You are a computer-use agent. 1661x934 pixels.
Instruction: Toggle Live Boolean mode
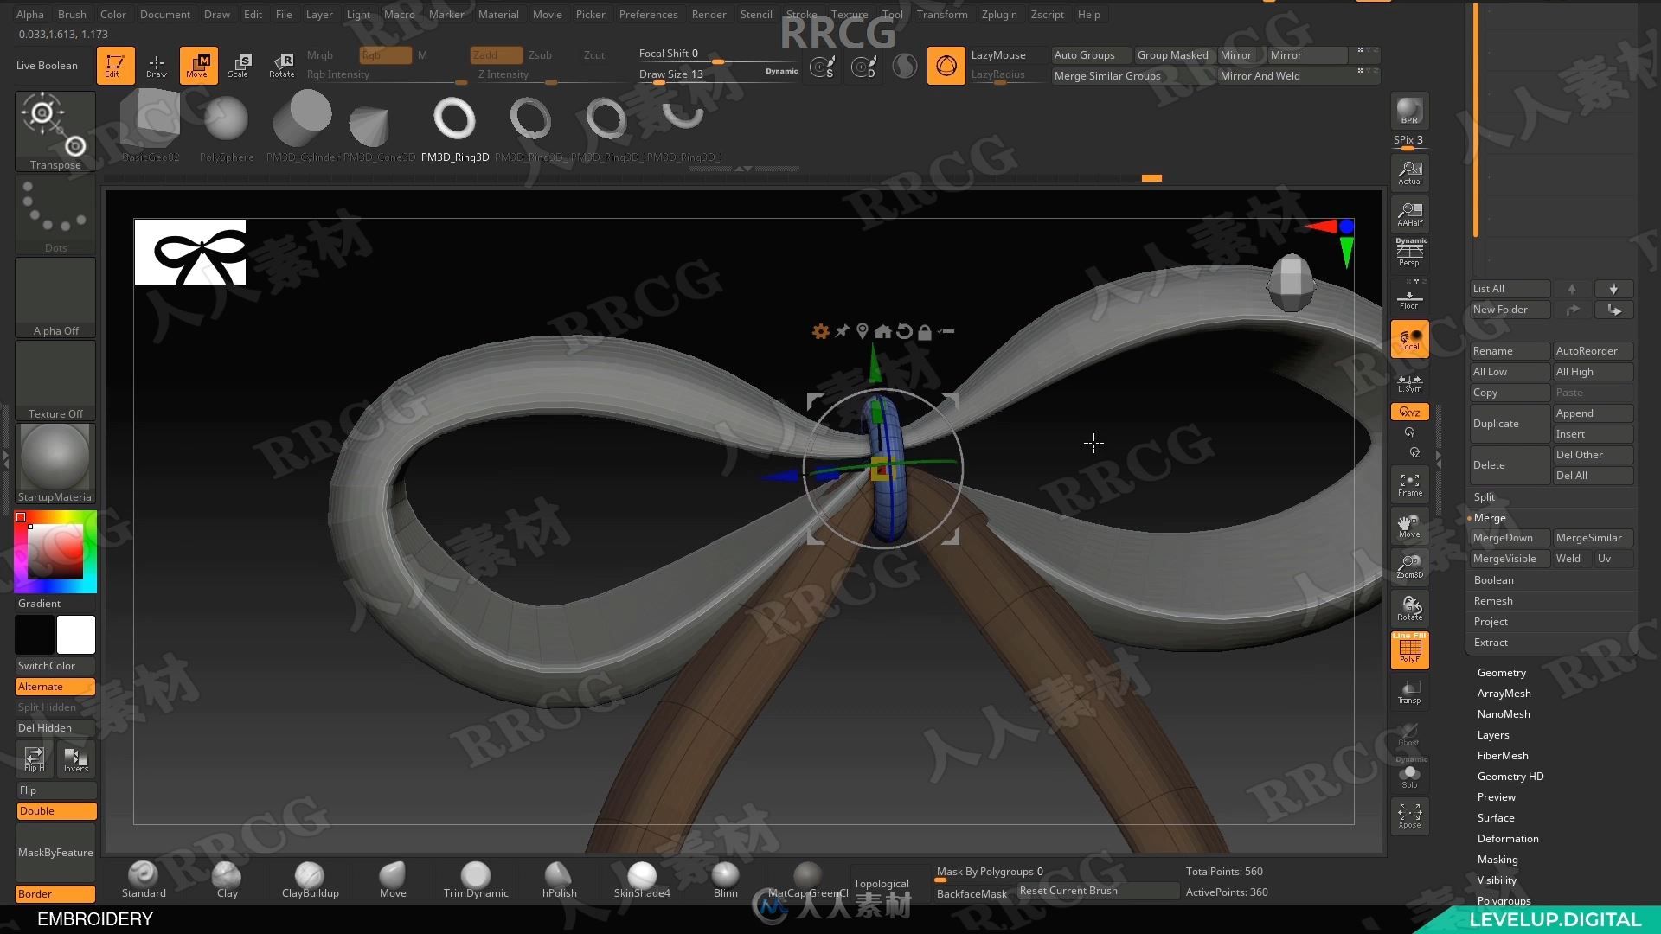[47, 65]
